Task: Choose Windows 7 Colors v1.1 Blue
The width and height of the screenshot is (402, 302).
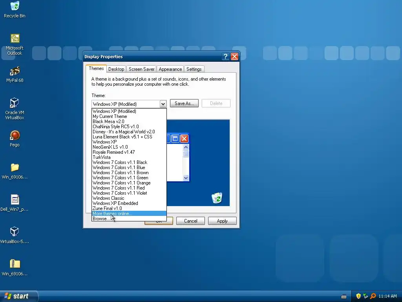Action: (129, 168)
